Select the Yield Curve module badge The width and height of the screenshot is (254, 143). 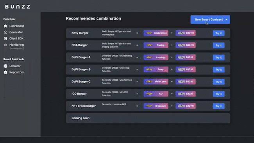pos(156,82)
